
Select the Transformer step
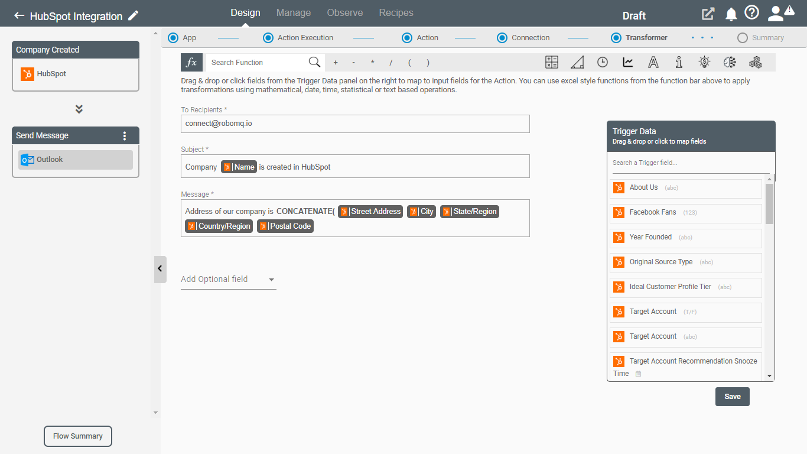coord(639,37)
